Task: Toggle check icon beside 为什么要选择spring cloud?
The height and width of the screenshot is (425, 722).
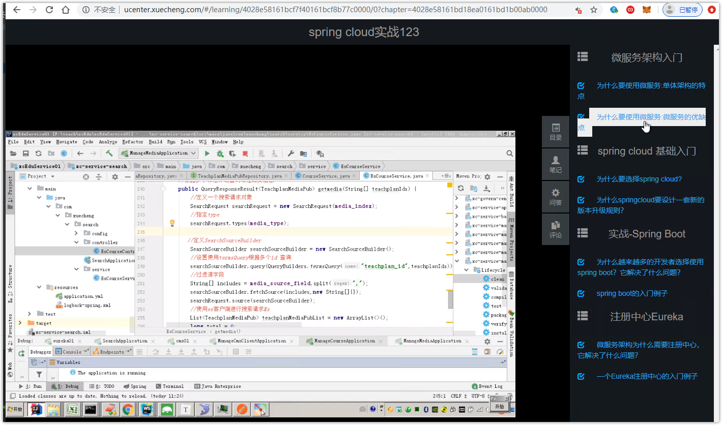Action: (581, 179)
